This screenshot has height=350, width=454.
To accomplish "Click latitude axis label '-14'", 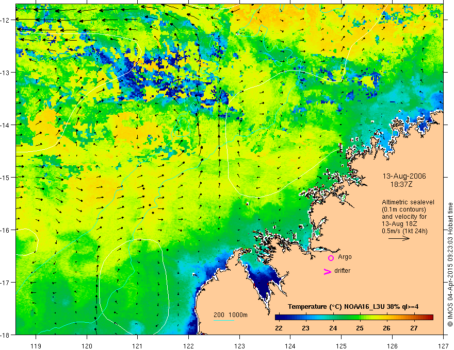I will (6, 125).
